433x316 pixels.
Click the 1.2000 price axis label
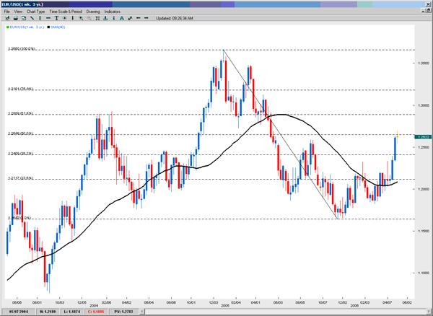point(424,189)
